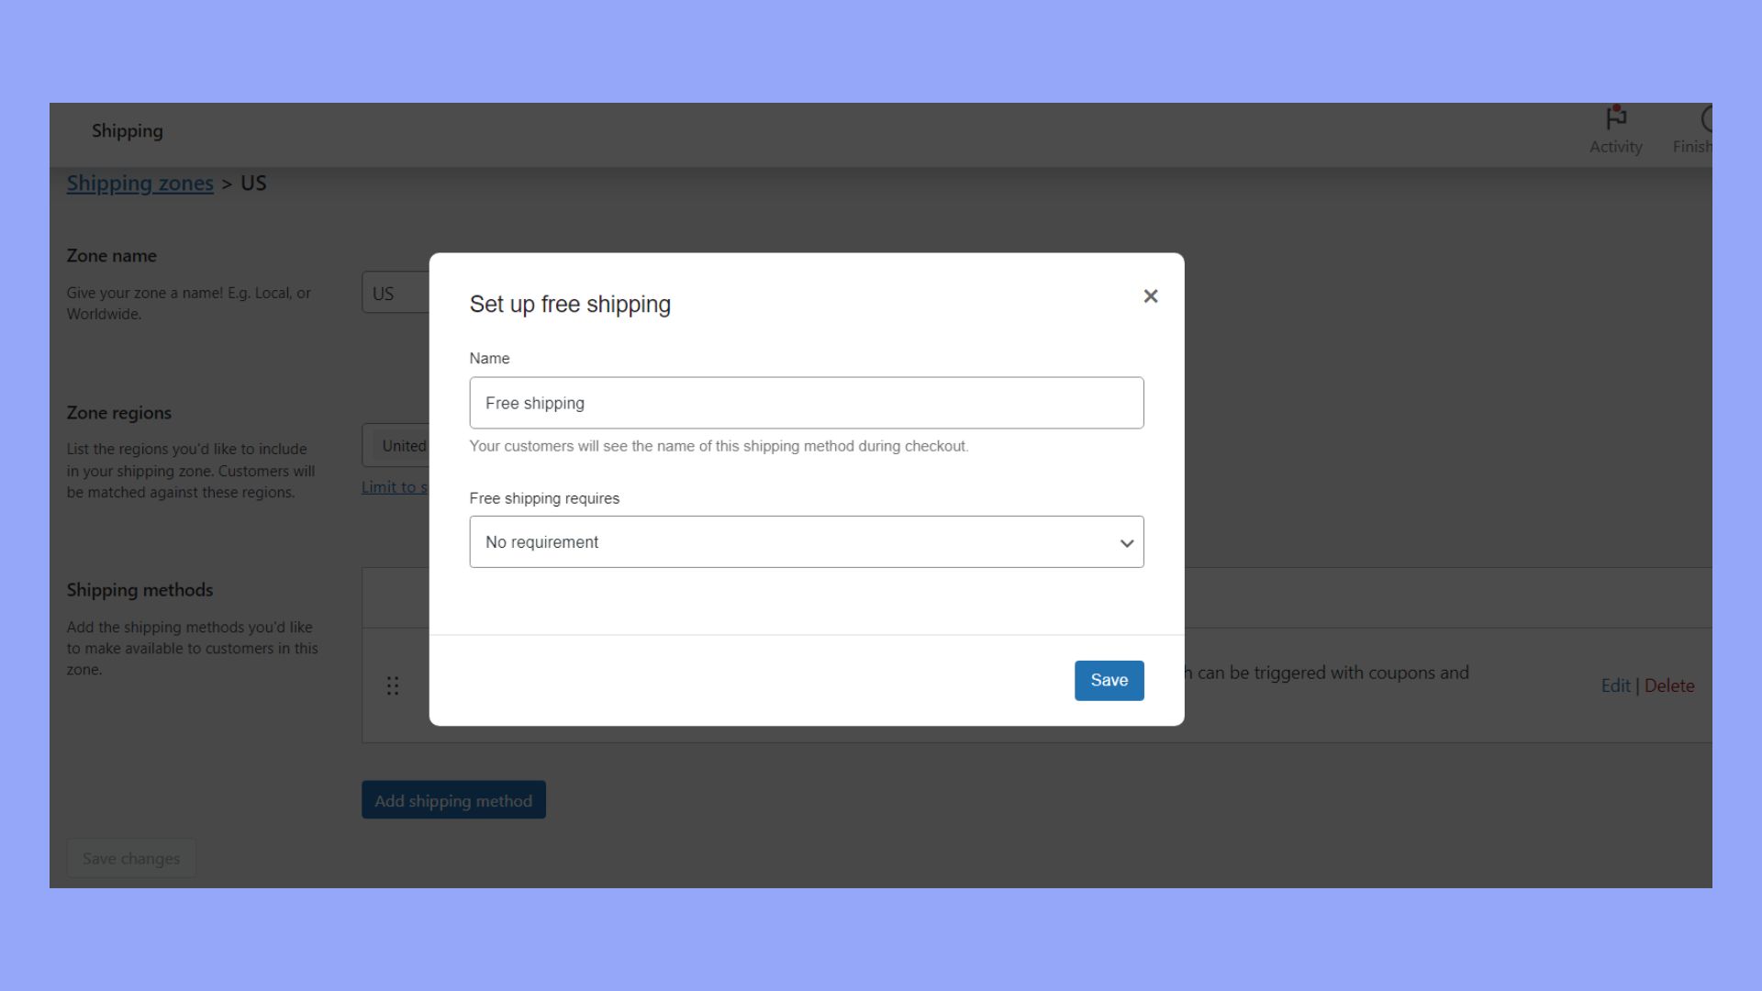
Task: Click Add shipping method
Action: tap(453, 799)
